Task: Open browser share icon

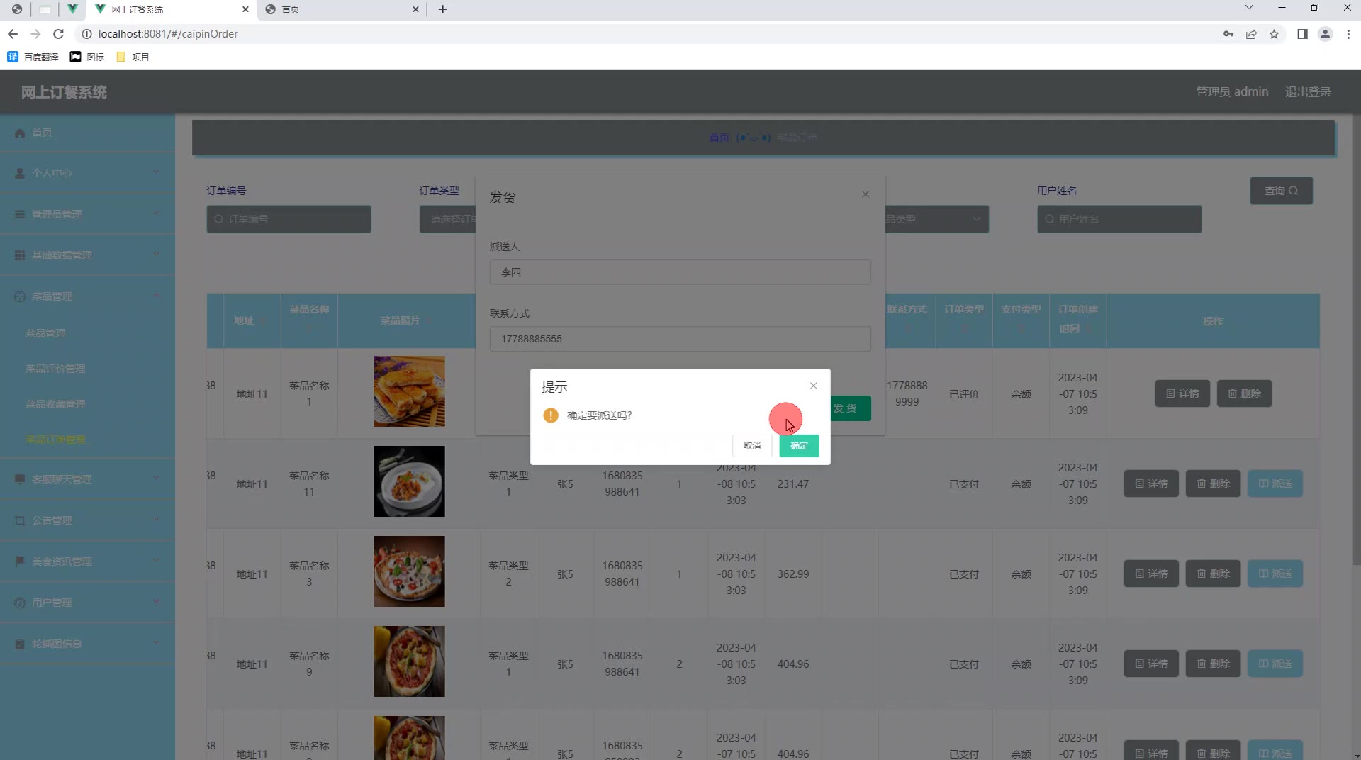Action: [x=1251, y=34]
